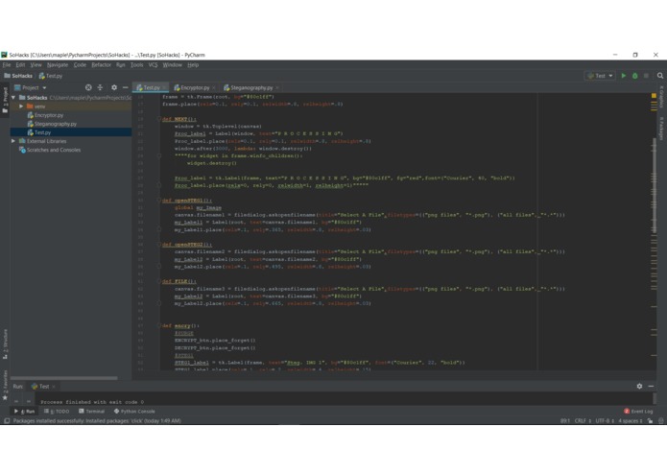This screenshot has height=474, width=667.
Task: Toggle read-only lock icon in status bar
Action: click(x=650, y=421)
